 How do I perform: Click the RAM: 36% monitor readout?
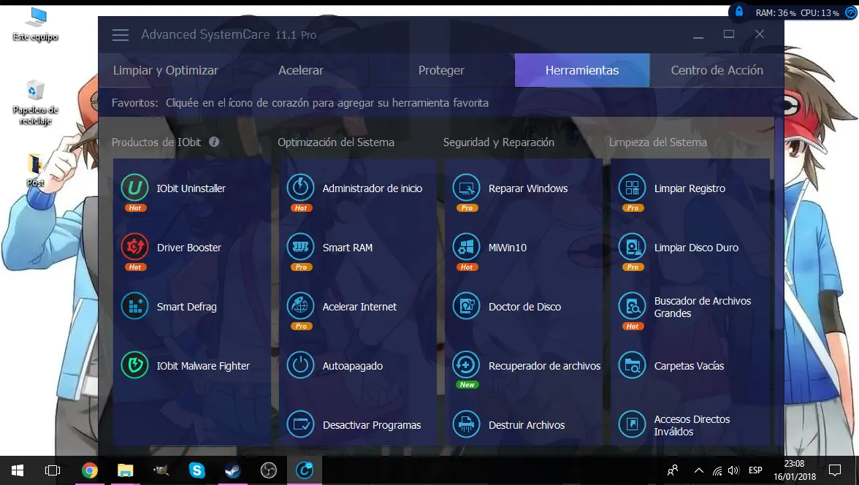click(x=776, y=12)
